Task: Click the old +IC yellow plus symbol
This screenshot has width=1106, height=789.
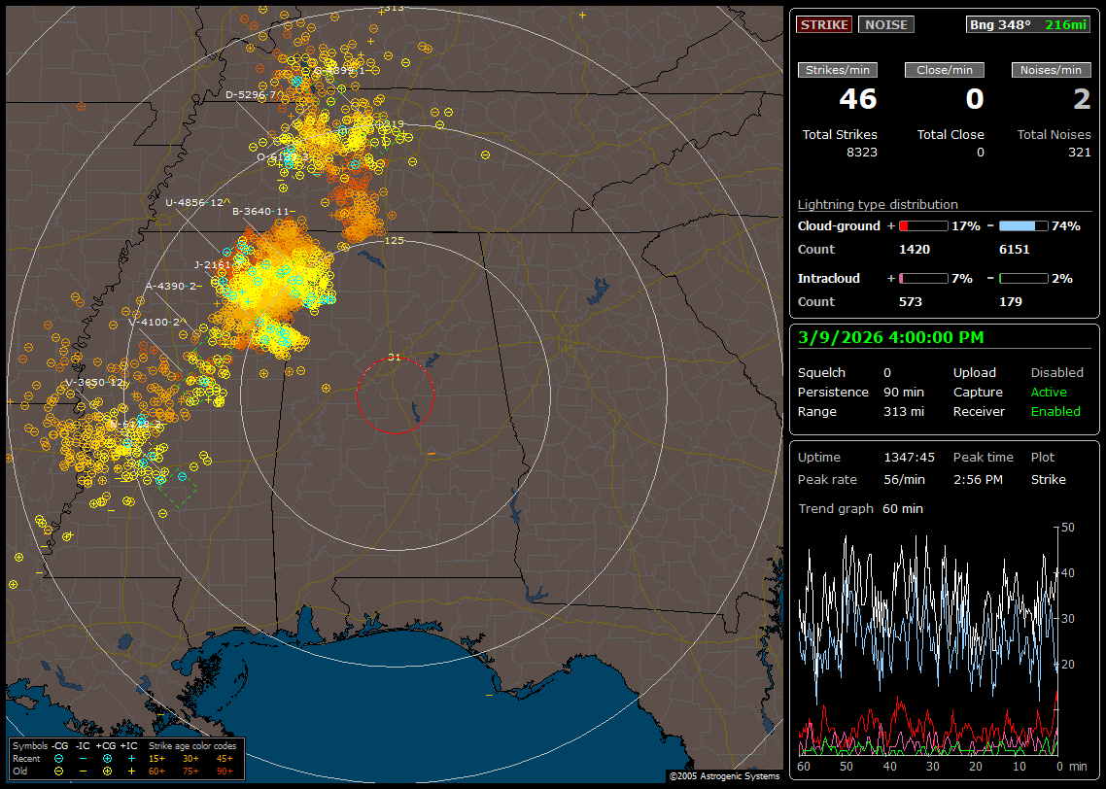Action: [x=131, y=771]
